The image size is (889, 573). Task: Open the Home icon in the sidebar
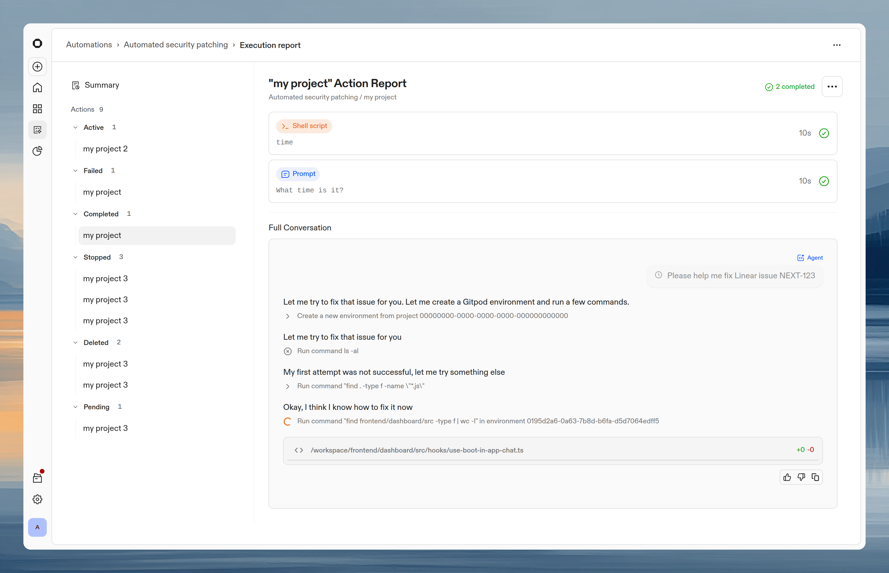click(37, 88)
